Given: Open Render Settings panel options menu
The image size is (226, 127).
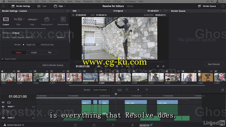Looking at the screenshot, I should pos(68,11).
